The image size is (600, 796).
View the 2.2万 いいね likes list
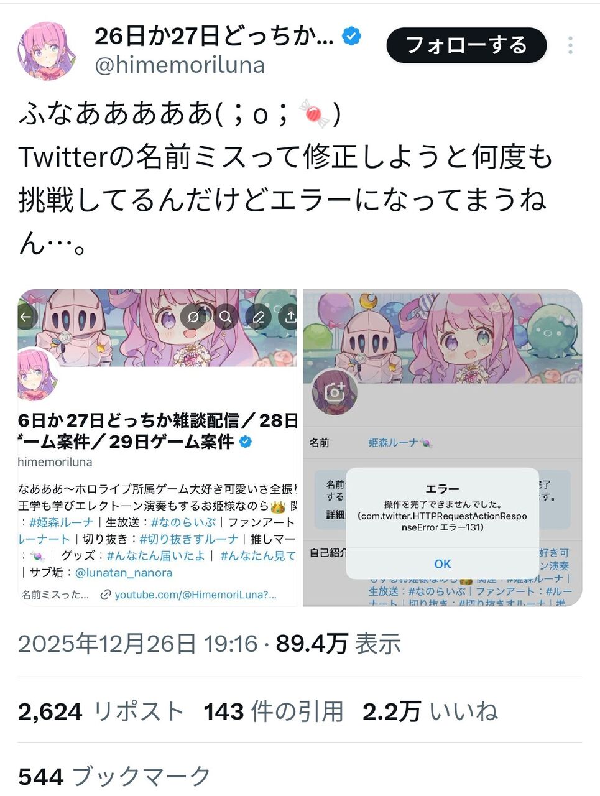coord(430,711)
